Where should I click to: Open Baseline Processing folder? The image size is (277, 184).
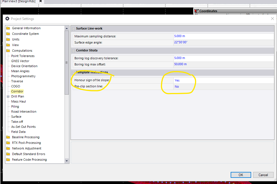click(26, 137)
